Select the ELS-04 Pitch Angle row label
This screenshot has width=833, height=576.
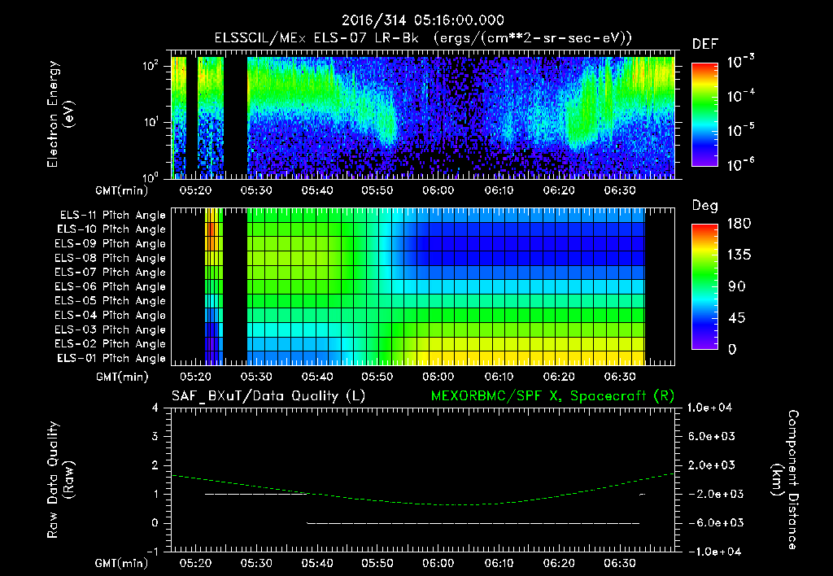[111, 315]
